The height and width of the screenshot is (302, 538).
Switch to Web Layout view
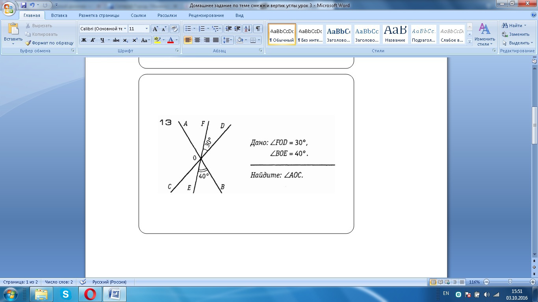pyautogui.click(x=448, y=282)
